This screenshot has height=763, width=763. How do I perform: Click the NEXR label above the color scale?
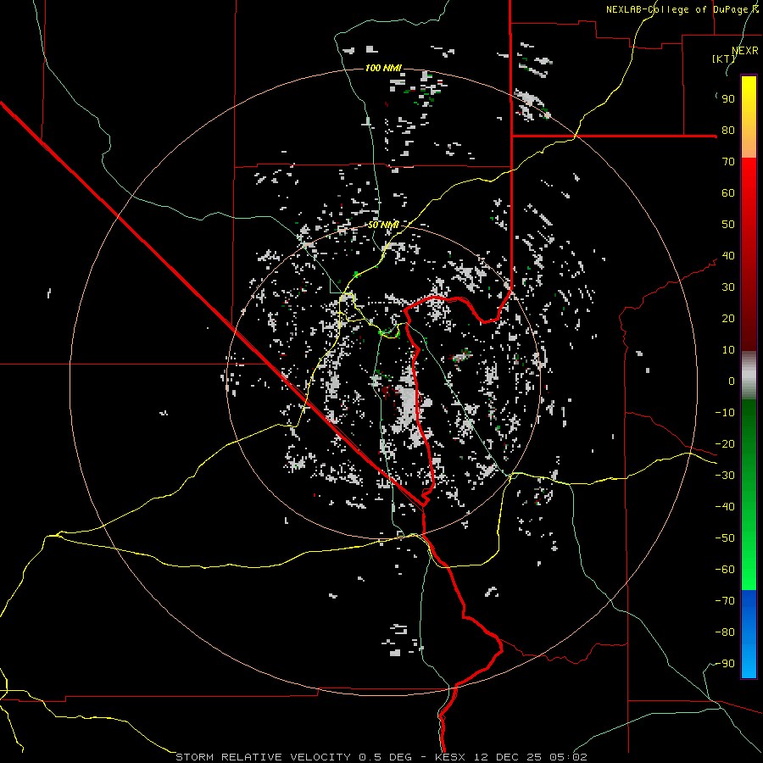point(745,51)
